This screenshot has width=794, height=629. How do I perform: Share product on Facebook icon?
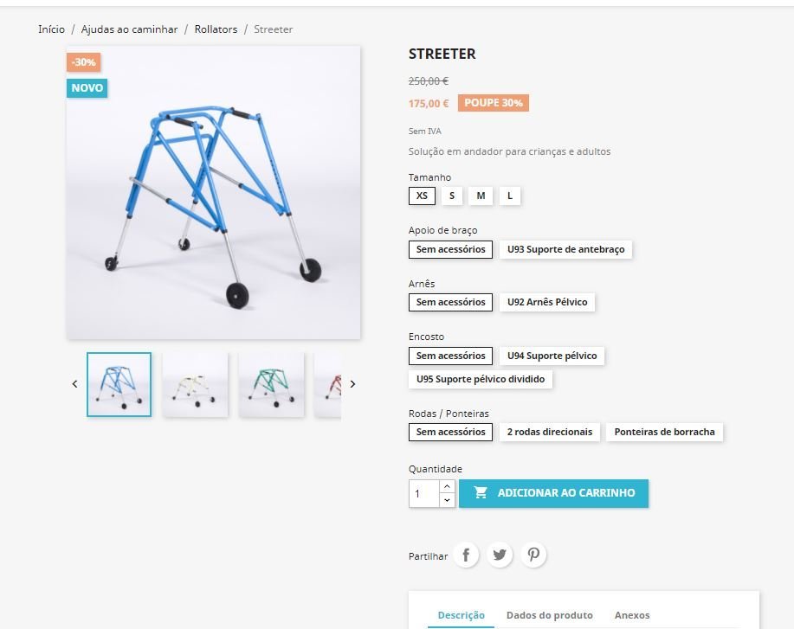click(x=466, y=555)
